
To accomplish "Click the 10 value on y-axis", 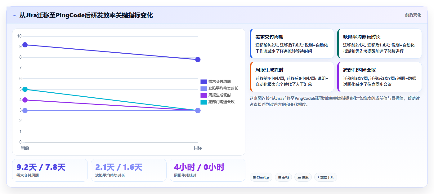I will [19, 36].
